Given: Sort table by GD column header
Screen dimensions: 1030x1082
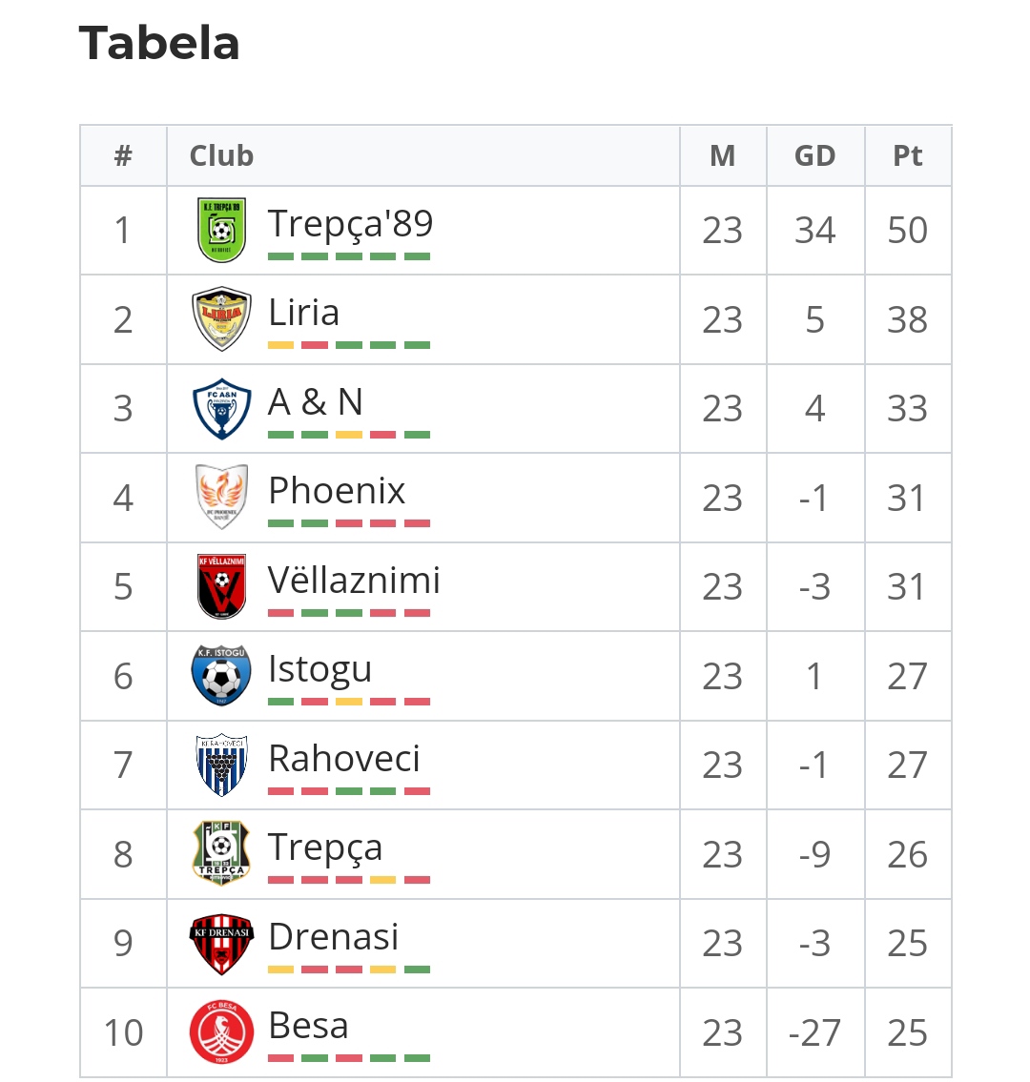Looking at the screenshot, I should [x=815, y=155].
